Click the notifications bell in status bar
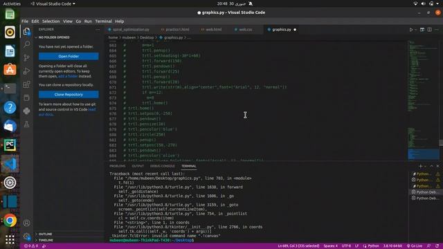443x249 pixels. click(437, 246)
